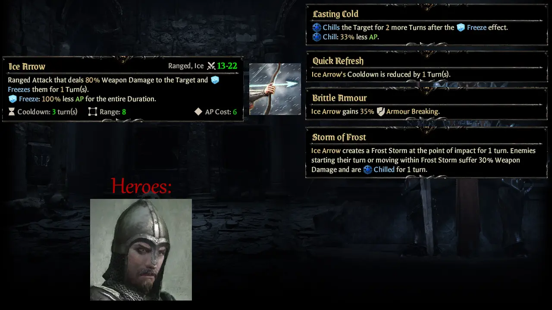This screenshot has width=552, height=310.
Task: Select the helmeted hero portrait
Action: [x=141, y=250]
